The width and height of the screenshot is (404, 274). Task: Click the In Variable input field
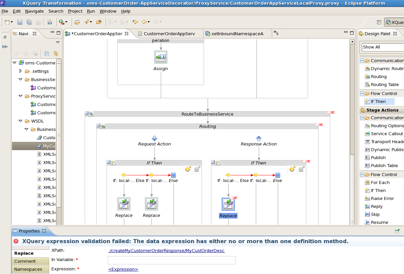tap(172, 260)
